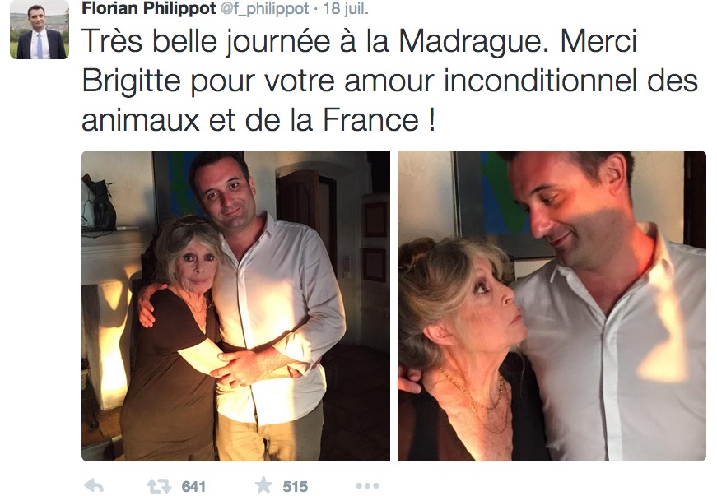Screen dimensions: 717x496
Task: Click the word Merci in the tweet
Action: pyautogui.click(x=598, y=41)
